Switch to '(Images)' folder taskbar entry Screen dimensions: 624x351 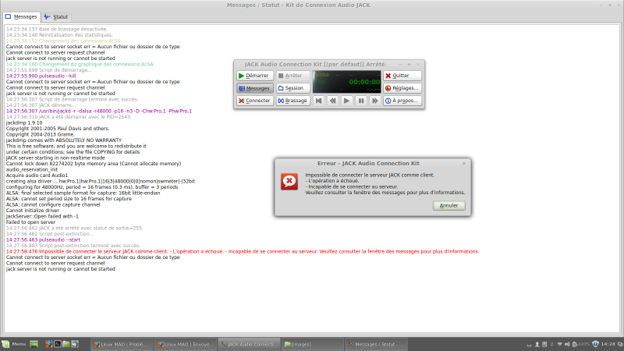tap(313, 344)
